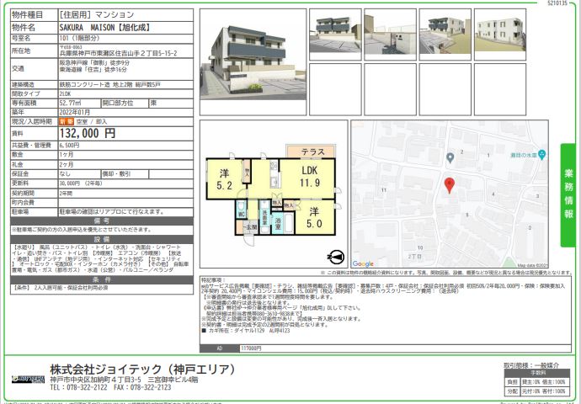Click the Google logo on the map
The height and width of the screenshot is (404, 581).
[363, 263]
